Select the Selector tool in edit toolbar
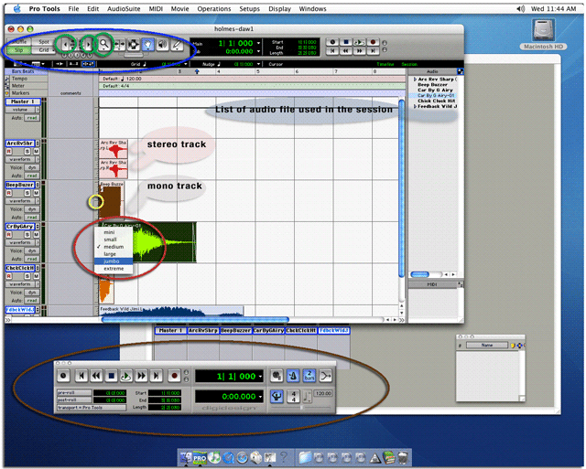 tap(134, 45)
